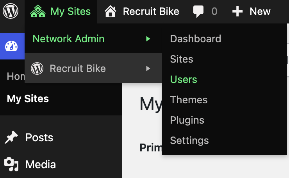The height and width of the screenshot is (178, 289).
Task: Click the Posts pushpin icon
Action: coord(11,137)
